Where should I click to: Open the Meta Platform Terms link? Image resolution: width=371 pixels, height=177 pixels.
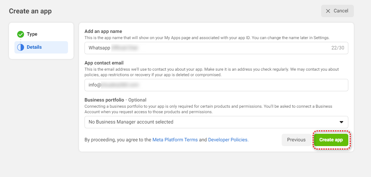(x=175, y=140)
